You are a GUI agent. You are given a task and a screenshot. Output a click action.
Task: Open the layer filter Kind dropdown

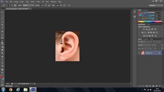(142, 42)
